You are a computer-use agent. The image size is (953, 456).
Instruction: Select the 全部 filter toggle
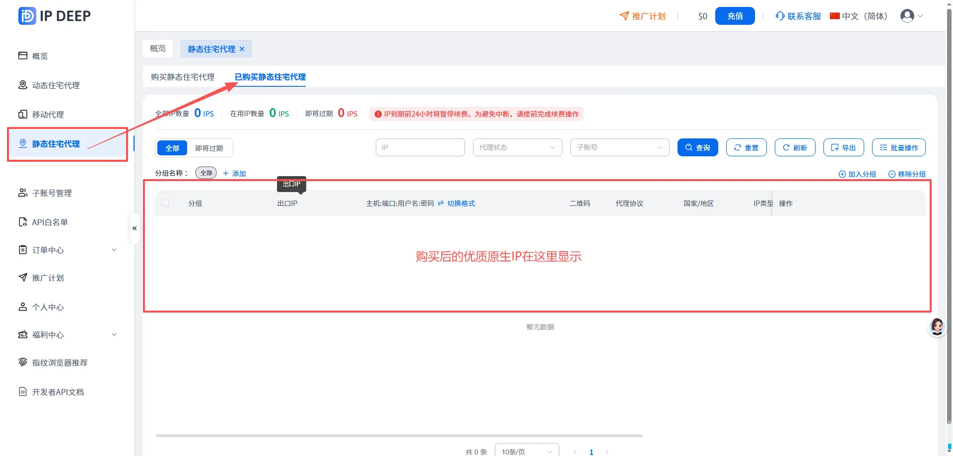172,148
